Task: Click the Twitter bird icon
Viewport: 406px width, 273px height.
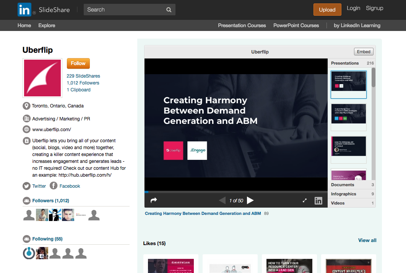Action: point(26,186)
